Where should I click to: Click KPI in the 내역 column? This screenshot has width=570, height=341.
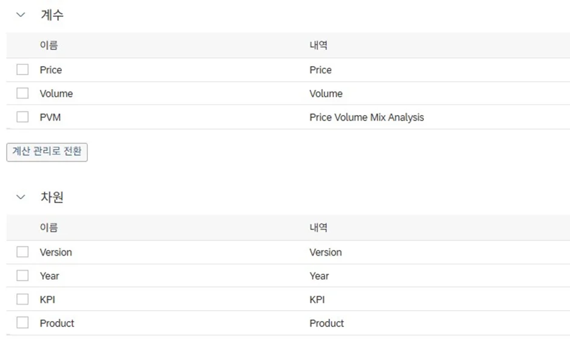coord(317,300)
